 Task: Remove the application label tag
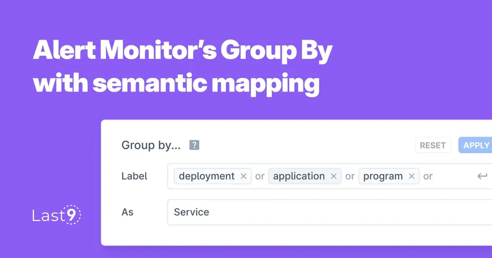tap(334, 176)
